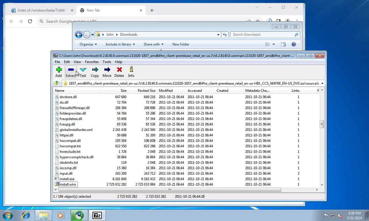Image resolution: width=369 pixels, height=221 pixels.
Task: Select folderprovider.dll in the list
Action: tap(73, 113)
